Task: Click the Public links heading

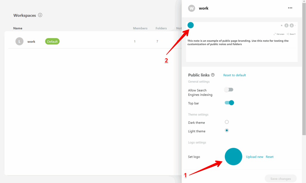Action: [x=199, y=75]
